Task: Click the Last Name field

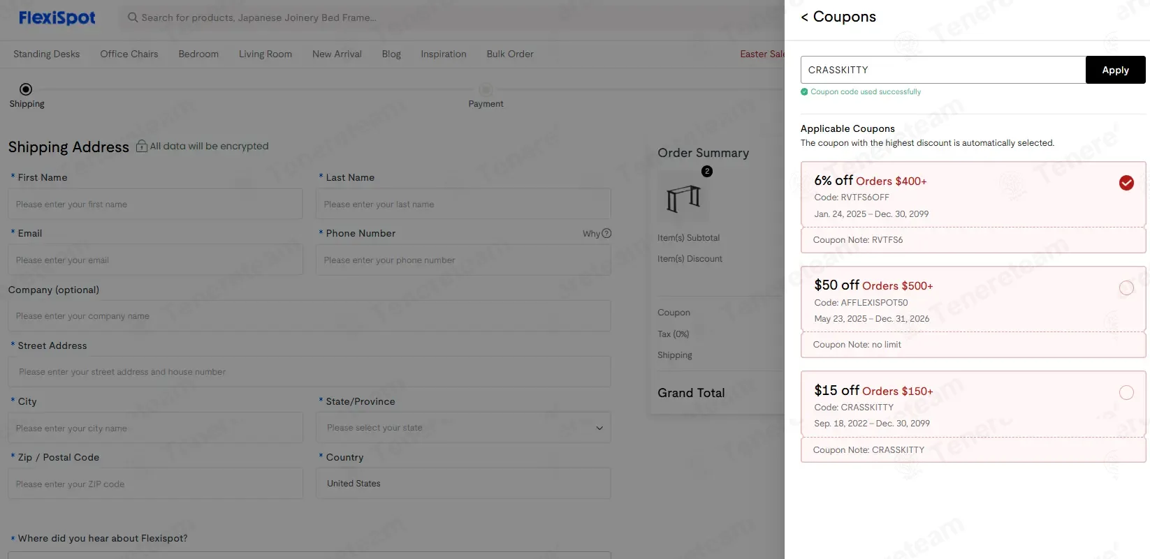Action: [463, 204]
